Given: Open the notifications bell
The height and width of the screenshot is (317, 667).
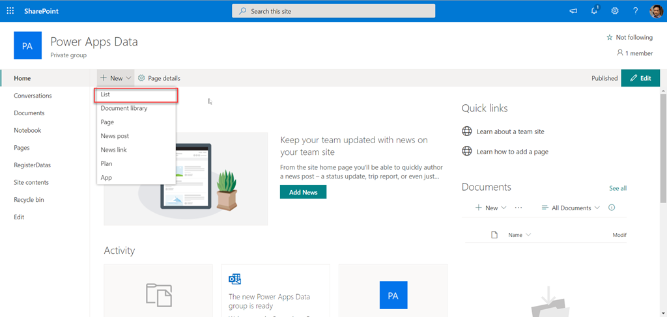Looking at the screenshot, I should pyautogui.click(x=595, y=10).
